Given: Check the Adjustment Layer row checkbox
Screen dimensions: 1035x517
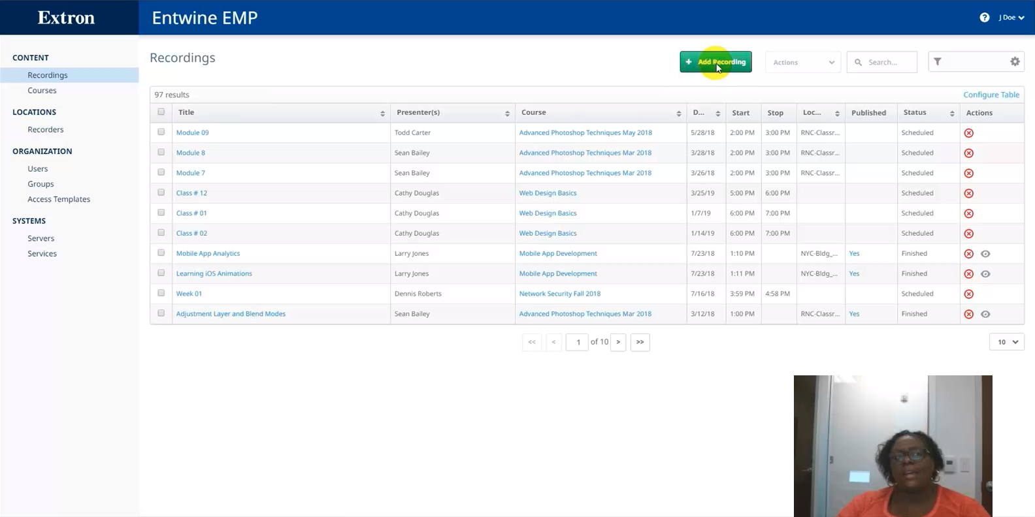Looking at the screenshot, I should pos(161,313).
